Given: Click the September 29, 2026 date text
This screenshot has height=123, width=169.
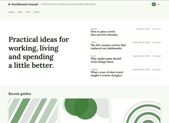Looking at the screenshot, I should click(x=141, y=42).
